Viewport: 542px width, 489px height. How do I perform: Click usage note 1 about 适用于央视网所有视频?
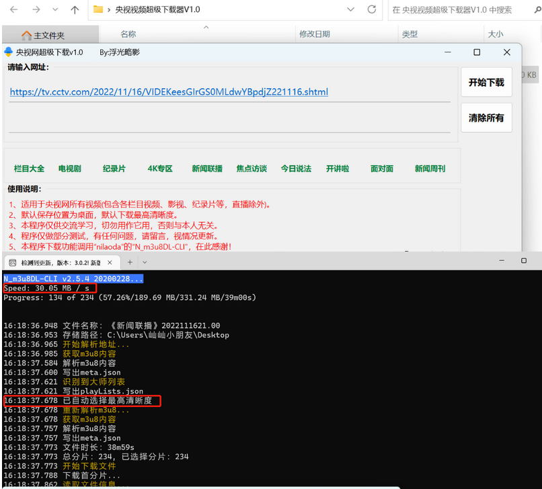click(140, 204)
